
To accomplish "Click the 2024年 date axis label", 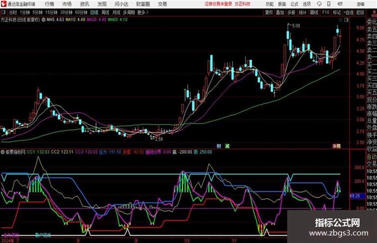I will [8, 240].
